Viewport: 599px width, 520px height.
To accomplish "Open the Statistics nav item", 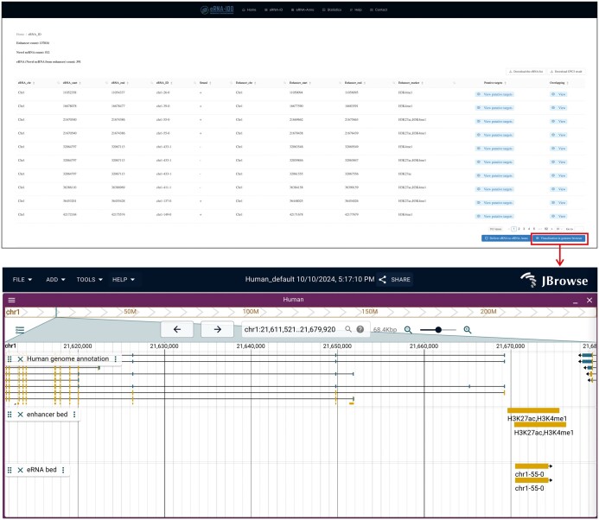I will [x=332, y=10].
